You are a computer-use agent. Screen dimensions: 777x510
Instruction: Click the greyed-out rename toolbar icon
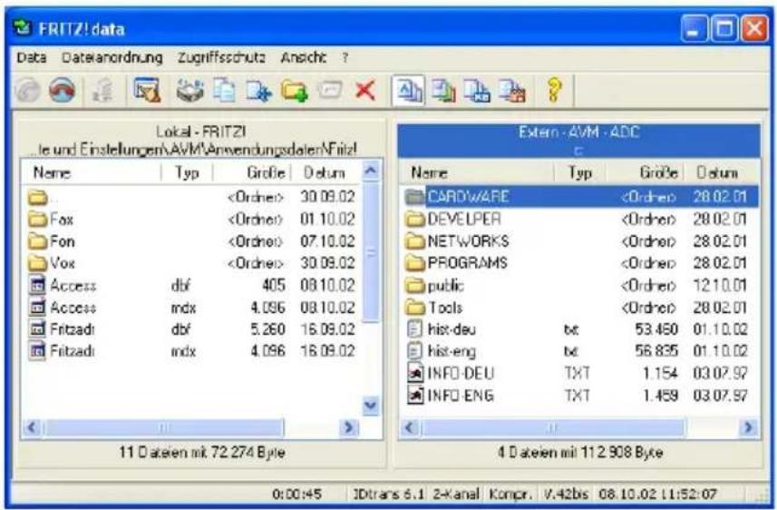tap(330, 91)
